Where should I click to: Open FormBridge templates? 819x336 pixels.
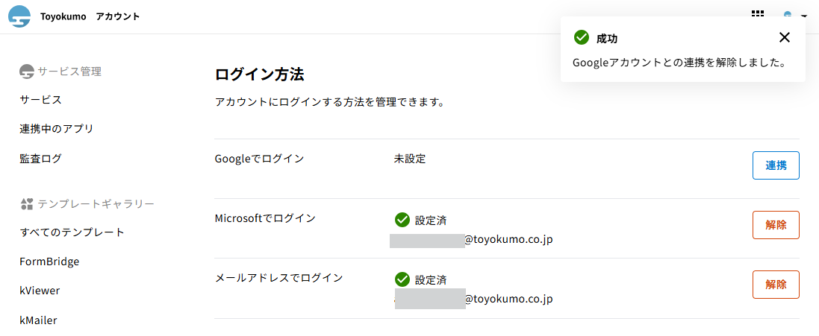[49, 261]
